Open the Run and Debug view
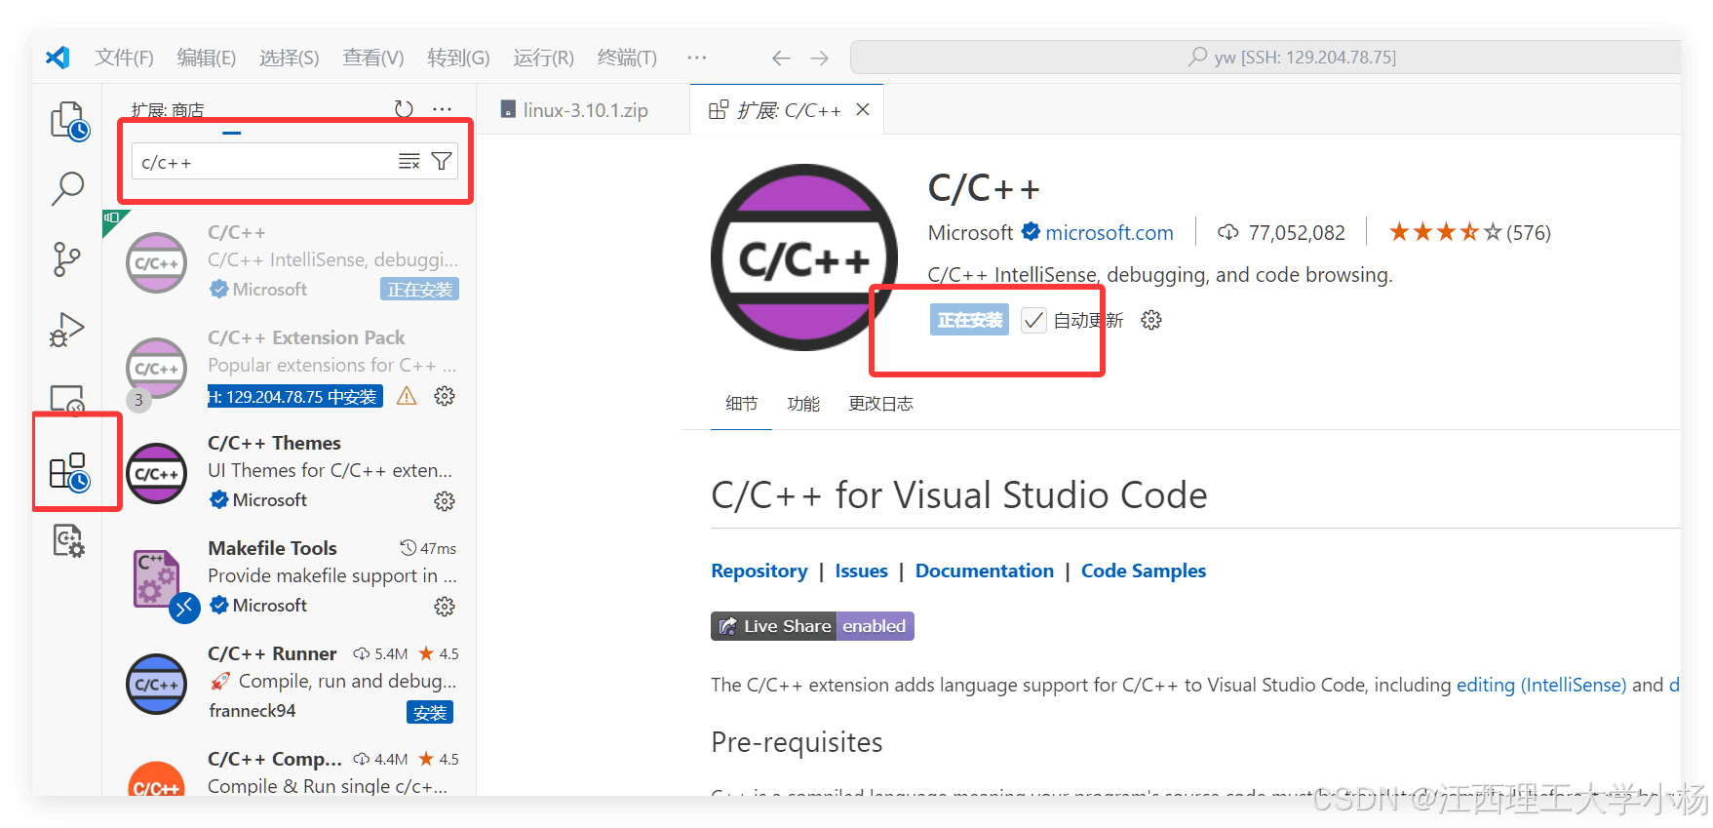This screenshot has height=828, width=1713. tap(67, 330)
